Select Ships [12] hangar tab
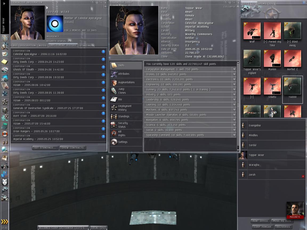The height and width of the screenshot is (230, 307). pos(249,3)
